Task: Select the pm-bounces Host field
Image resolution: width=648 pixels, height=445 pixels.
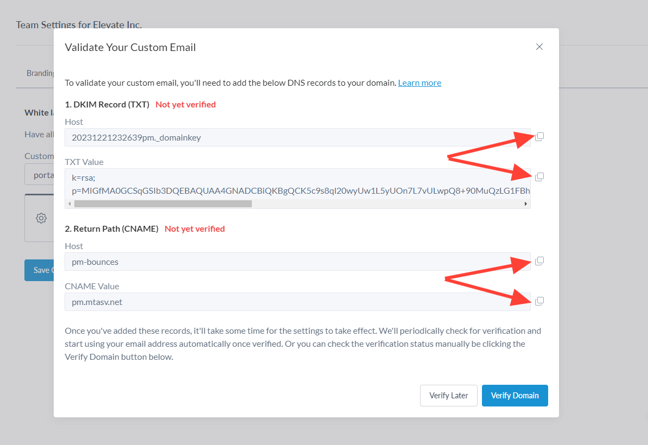Action: [297, 262]
